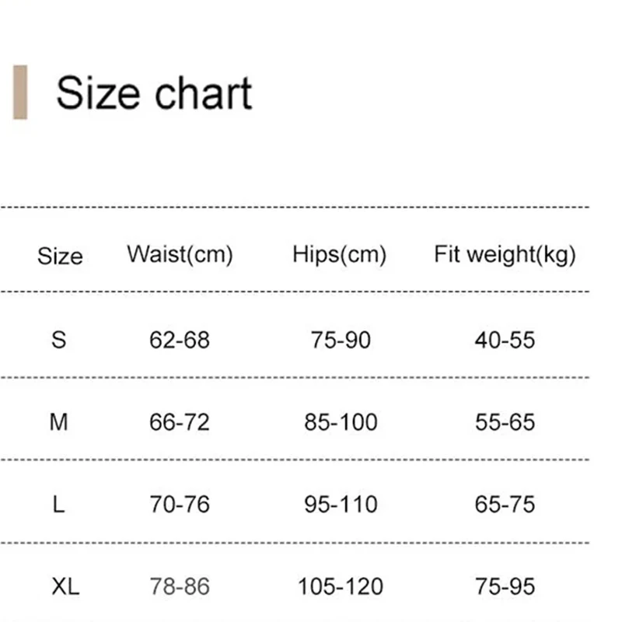
Task: Click the beige accent bar beside the title
Action: 20,93
